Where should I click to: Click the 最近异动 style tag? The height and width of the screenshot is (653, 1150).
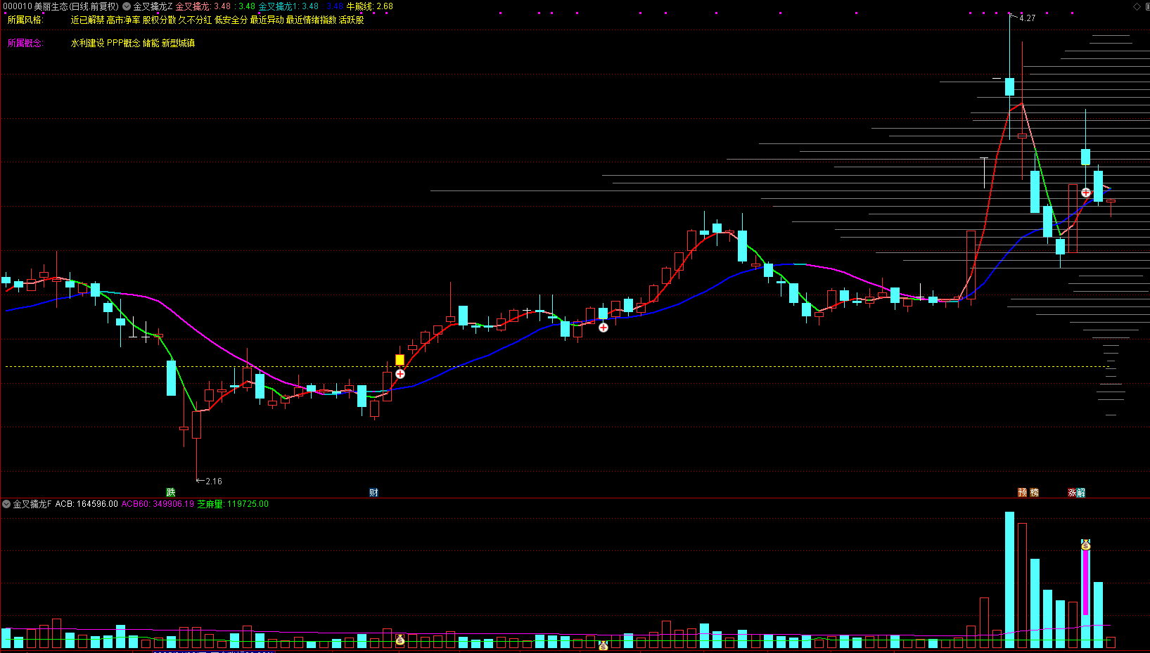[x=267, y=20]
